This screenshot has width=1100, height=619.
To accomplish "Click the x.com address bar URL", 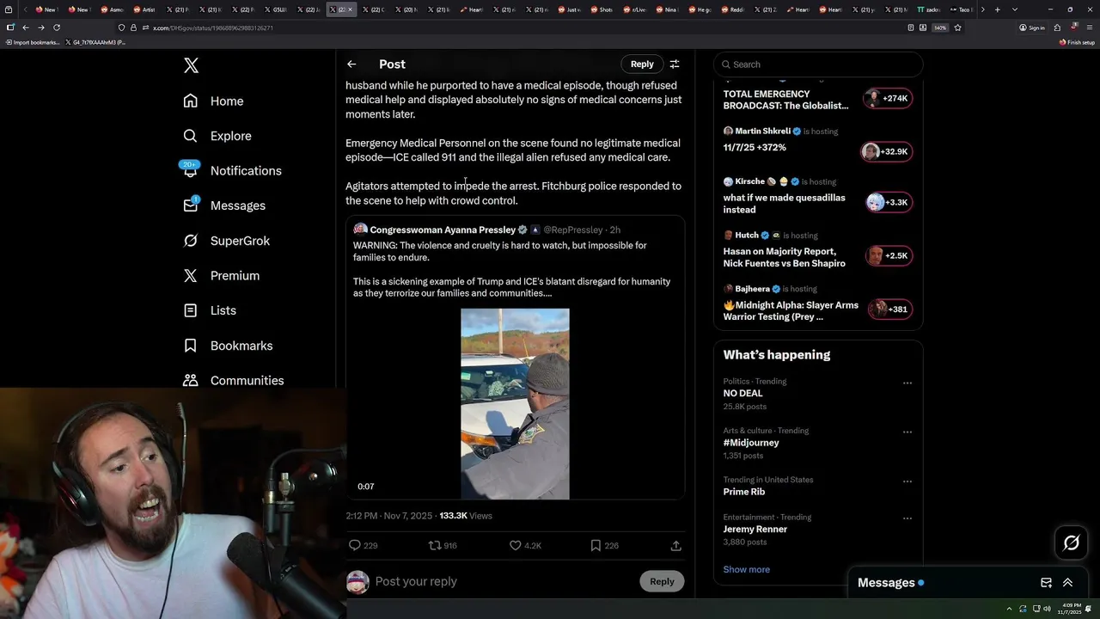I will click(x=213, y=28).
